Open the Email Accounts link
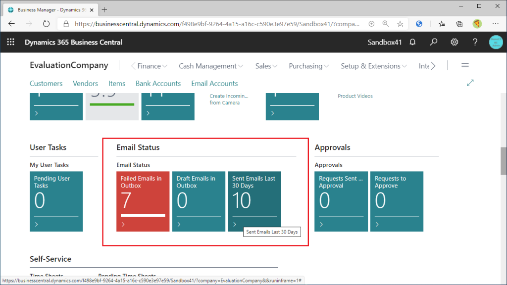This screenshot has width=507, height=285. tap(214, 83)
